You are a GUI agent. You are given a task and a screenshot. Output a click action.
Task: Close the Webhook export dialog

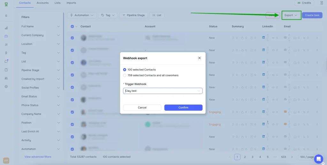coord(200,58)
